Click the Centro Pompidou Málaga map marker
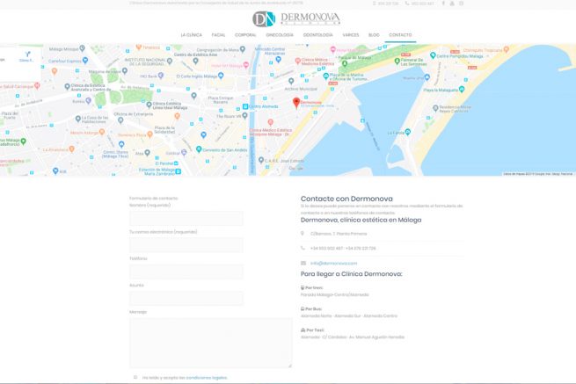Screen dimensions: 576x384 (433, 55)
